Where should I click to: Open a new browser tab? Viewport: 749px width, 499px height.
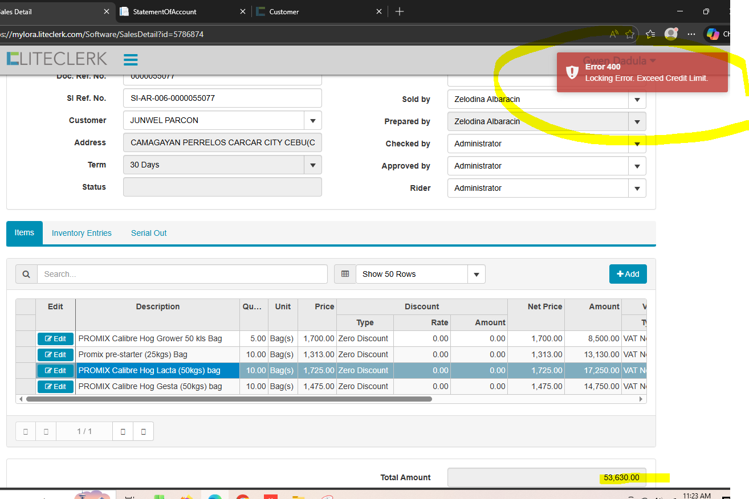point(400,11)
